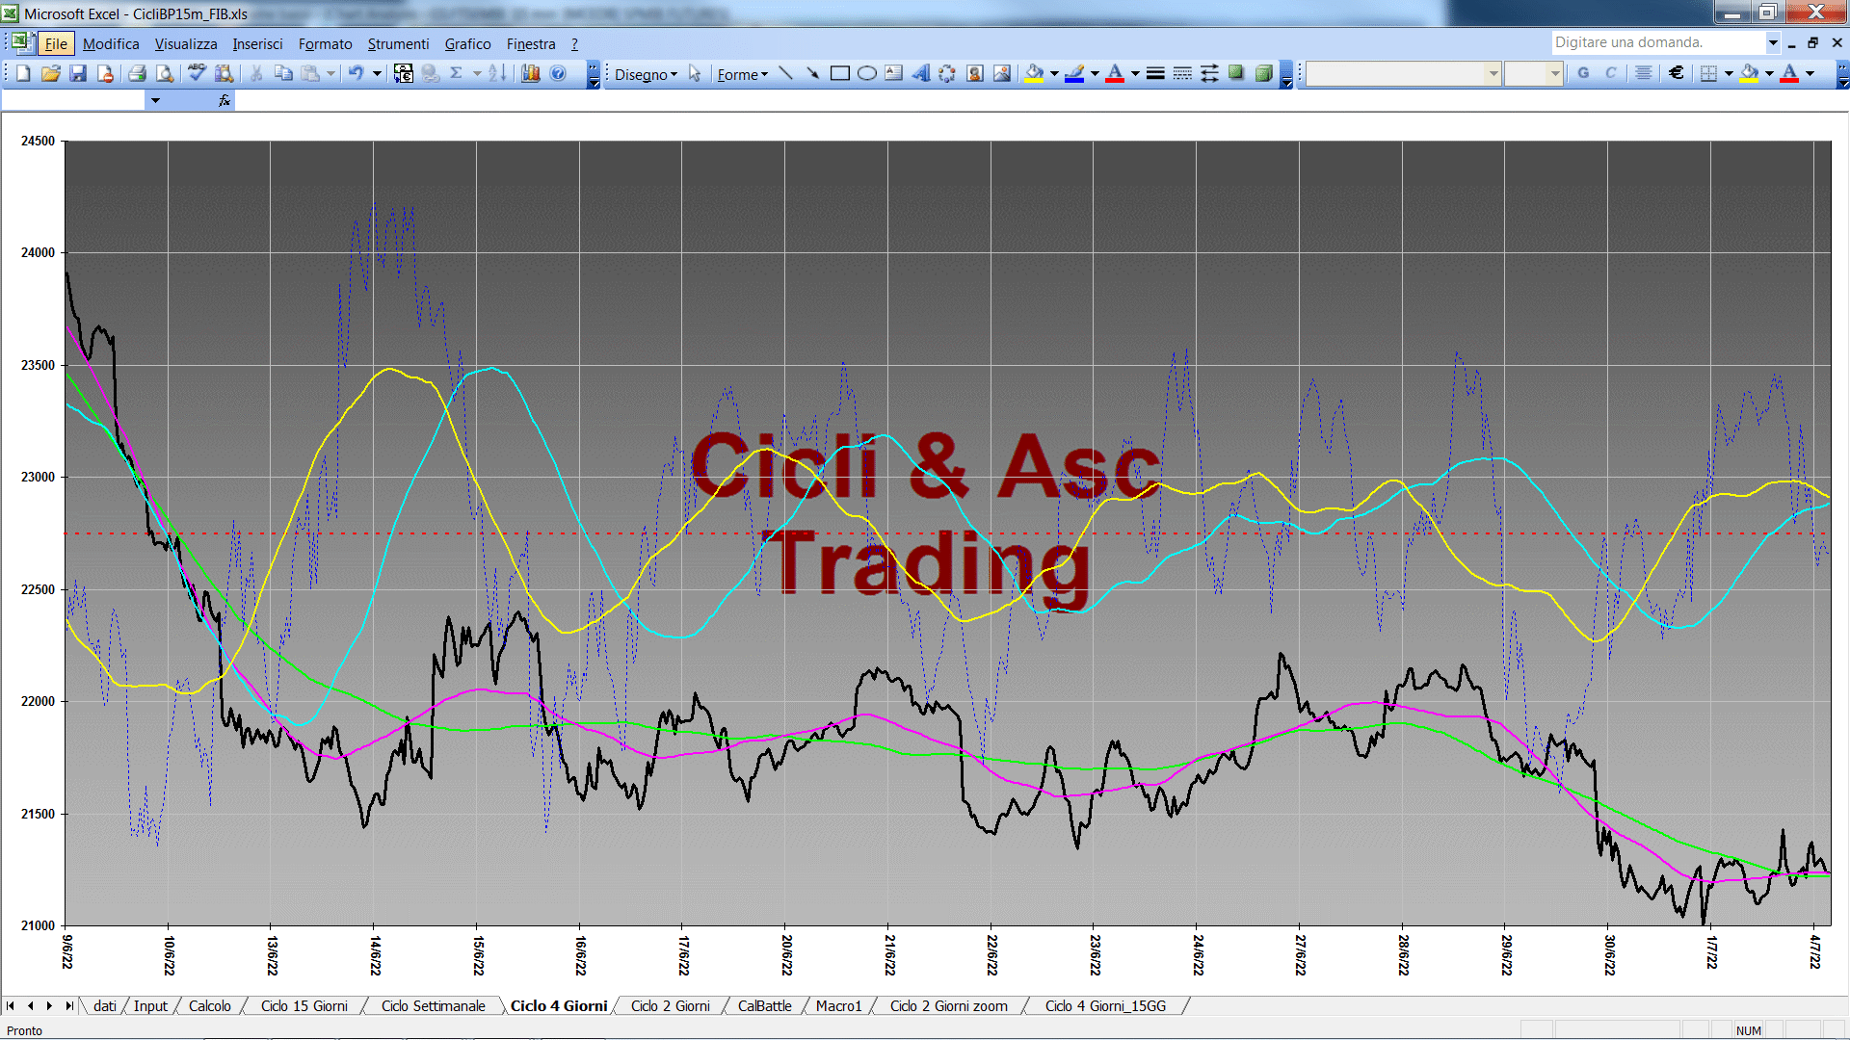Screen dimensions: 1850x1040
Task: Select the Rectangle drawing tool
Action: coord(839,73)
